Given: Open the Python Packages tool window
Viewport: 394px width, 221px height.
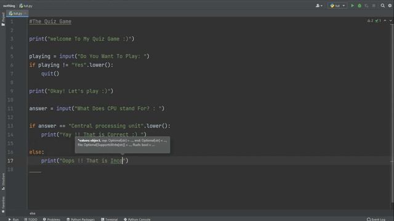Looking at the screenshot, I should tap(81, 219).
